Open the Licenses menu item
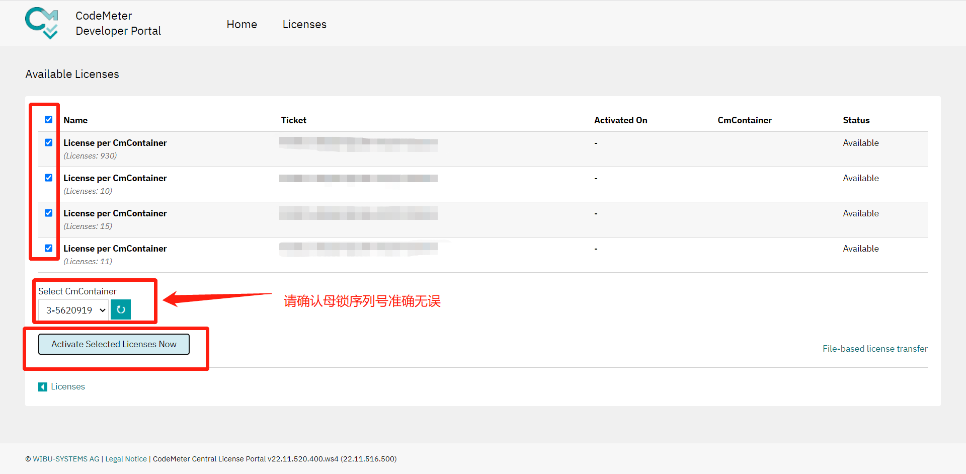 (304, 24)
